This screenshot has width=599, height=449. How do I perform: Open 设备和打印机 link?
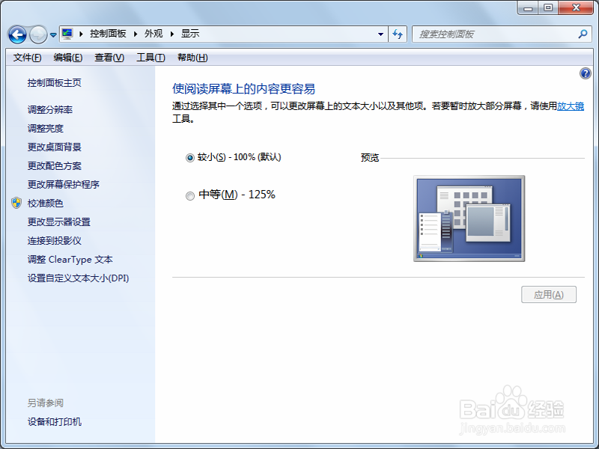54,422
